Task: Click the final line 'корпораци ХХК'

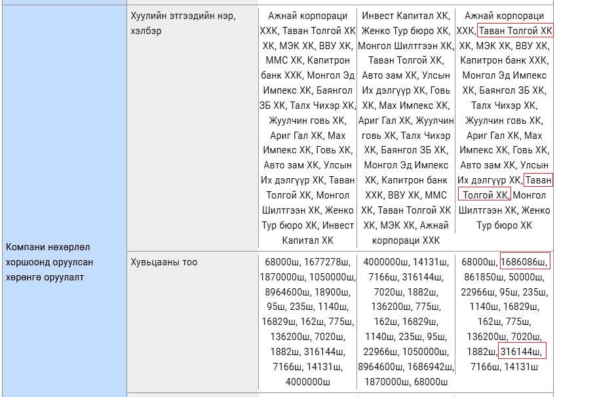Action: (x=406, y=240)
